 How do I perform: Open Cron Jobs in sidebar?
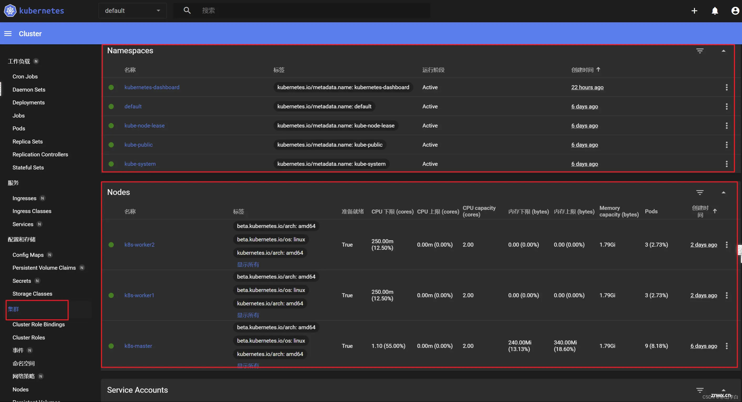[x=25, y=77]
